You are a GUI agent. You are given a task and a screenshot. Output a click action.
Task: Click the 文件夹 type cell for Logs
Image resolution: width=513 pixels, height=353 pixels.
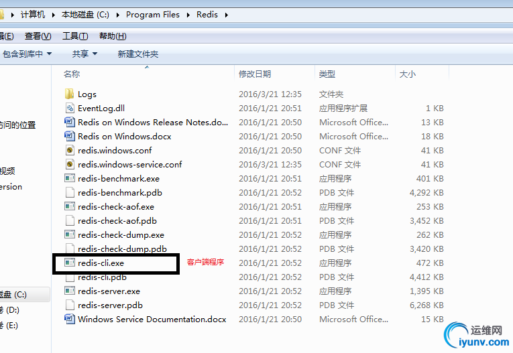click(331, 94)
